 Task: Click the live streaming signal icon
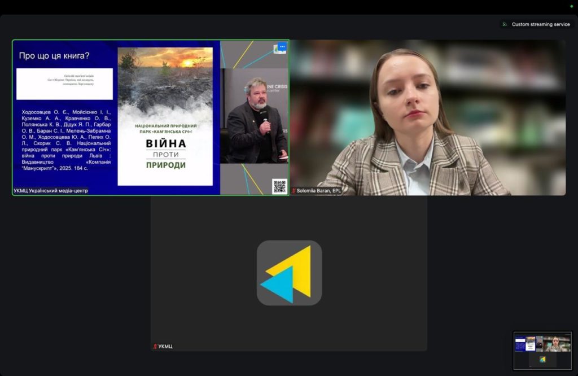coord(505,24)
